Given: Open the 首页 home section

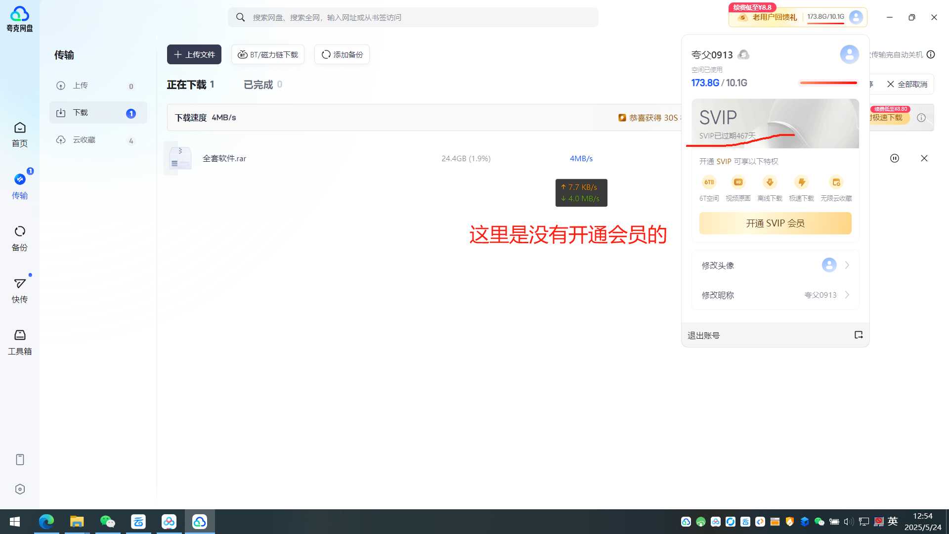Looking at the screenshot, I should coord(20,134).
